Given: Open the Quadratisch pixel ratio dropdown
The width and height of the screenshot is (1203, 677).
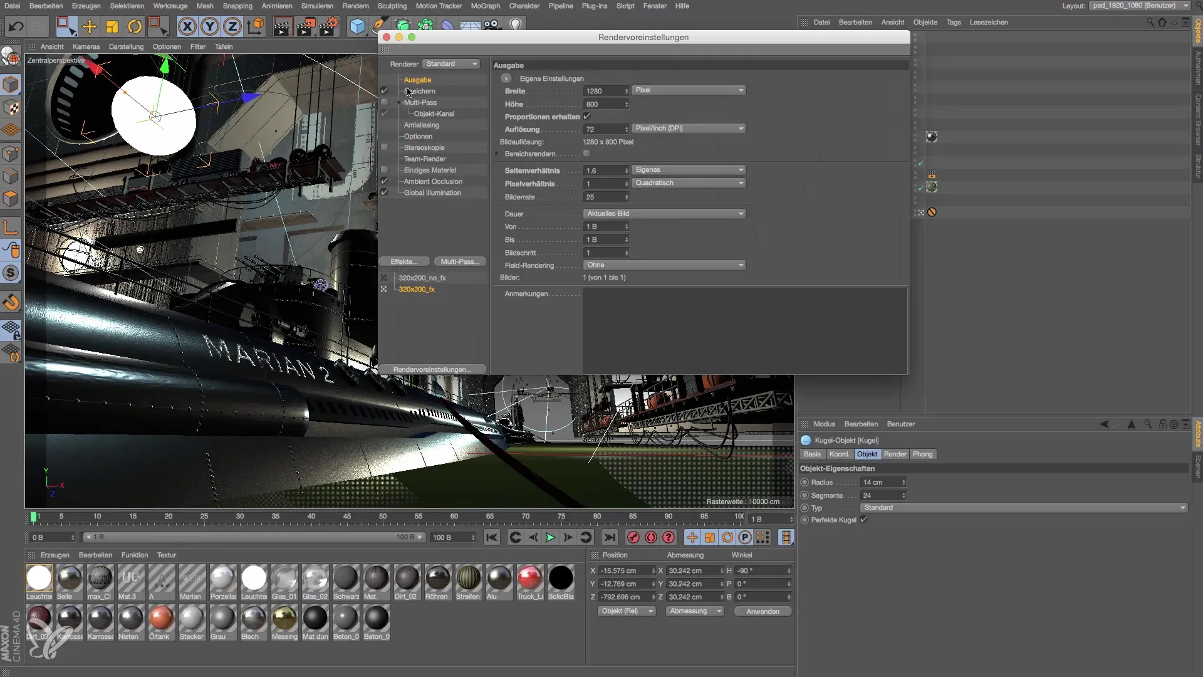Looking at the screenshot, I should tap(689, 183).
